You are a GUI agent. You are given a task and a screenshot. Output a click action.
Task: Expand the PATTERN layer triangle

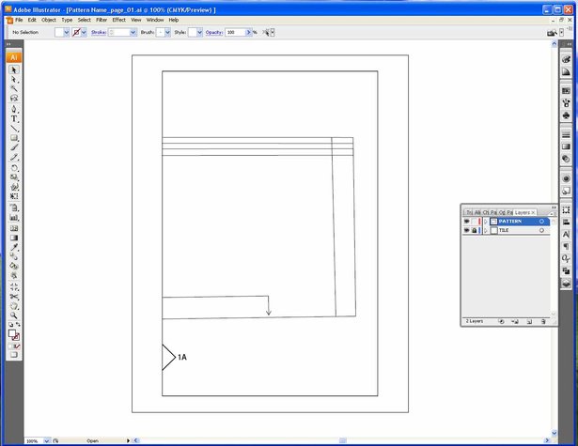(486, 222)
